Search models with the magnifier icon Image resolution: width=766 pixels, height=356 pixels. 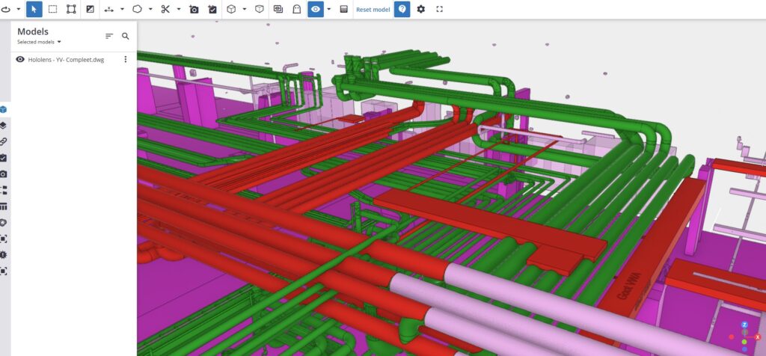tap(126, 36)
